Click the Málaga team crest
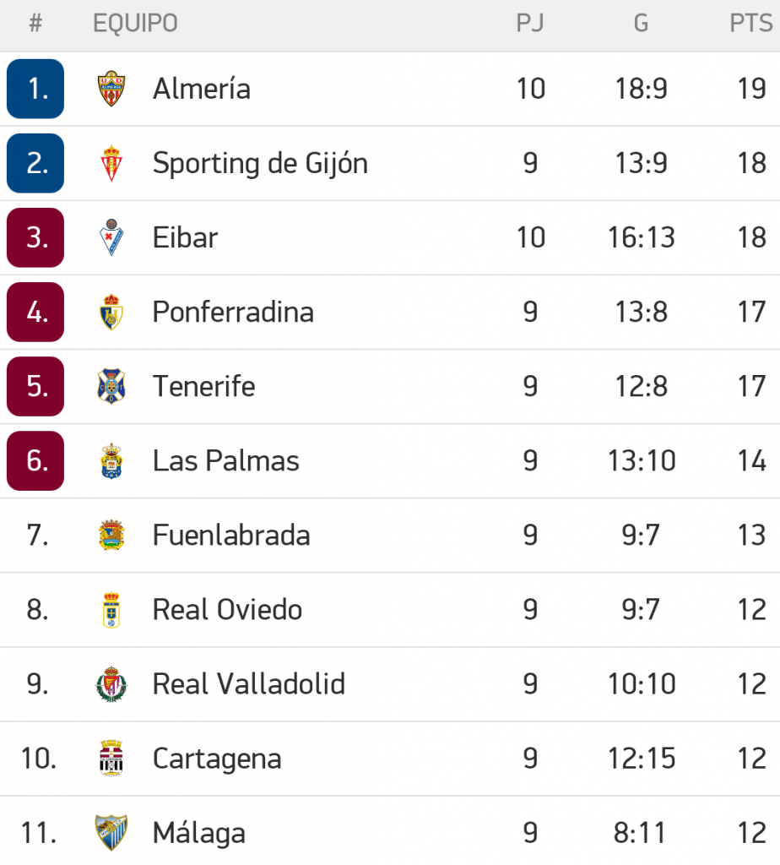This screenshot has height=865, width=780. (x=111, y=833)
